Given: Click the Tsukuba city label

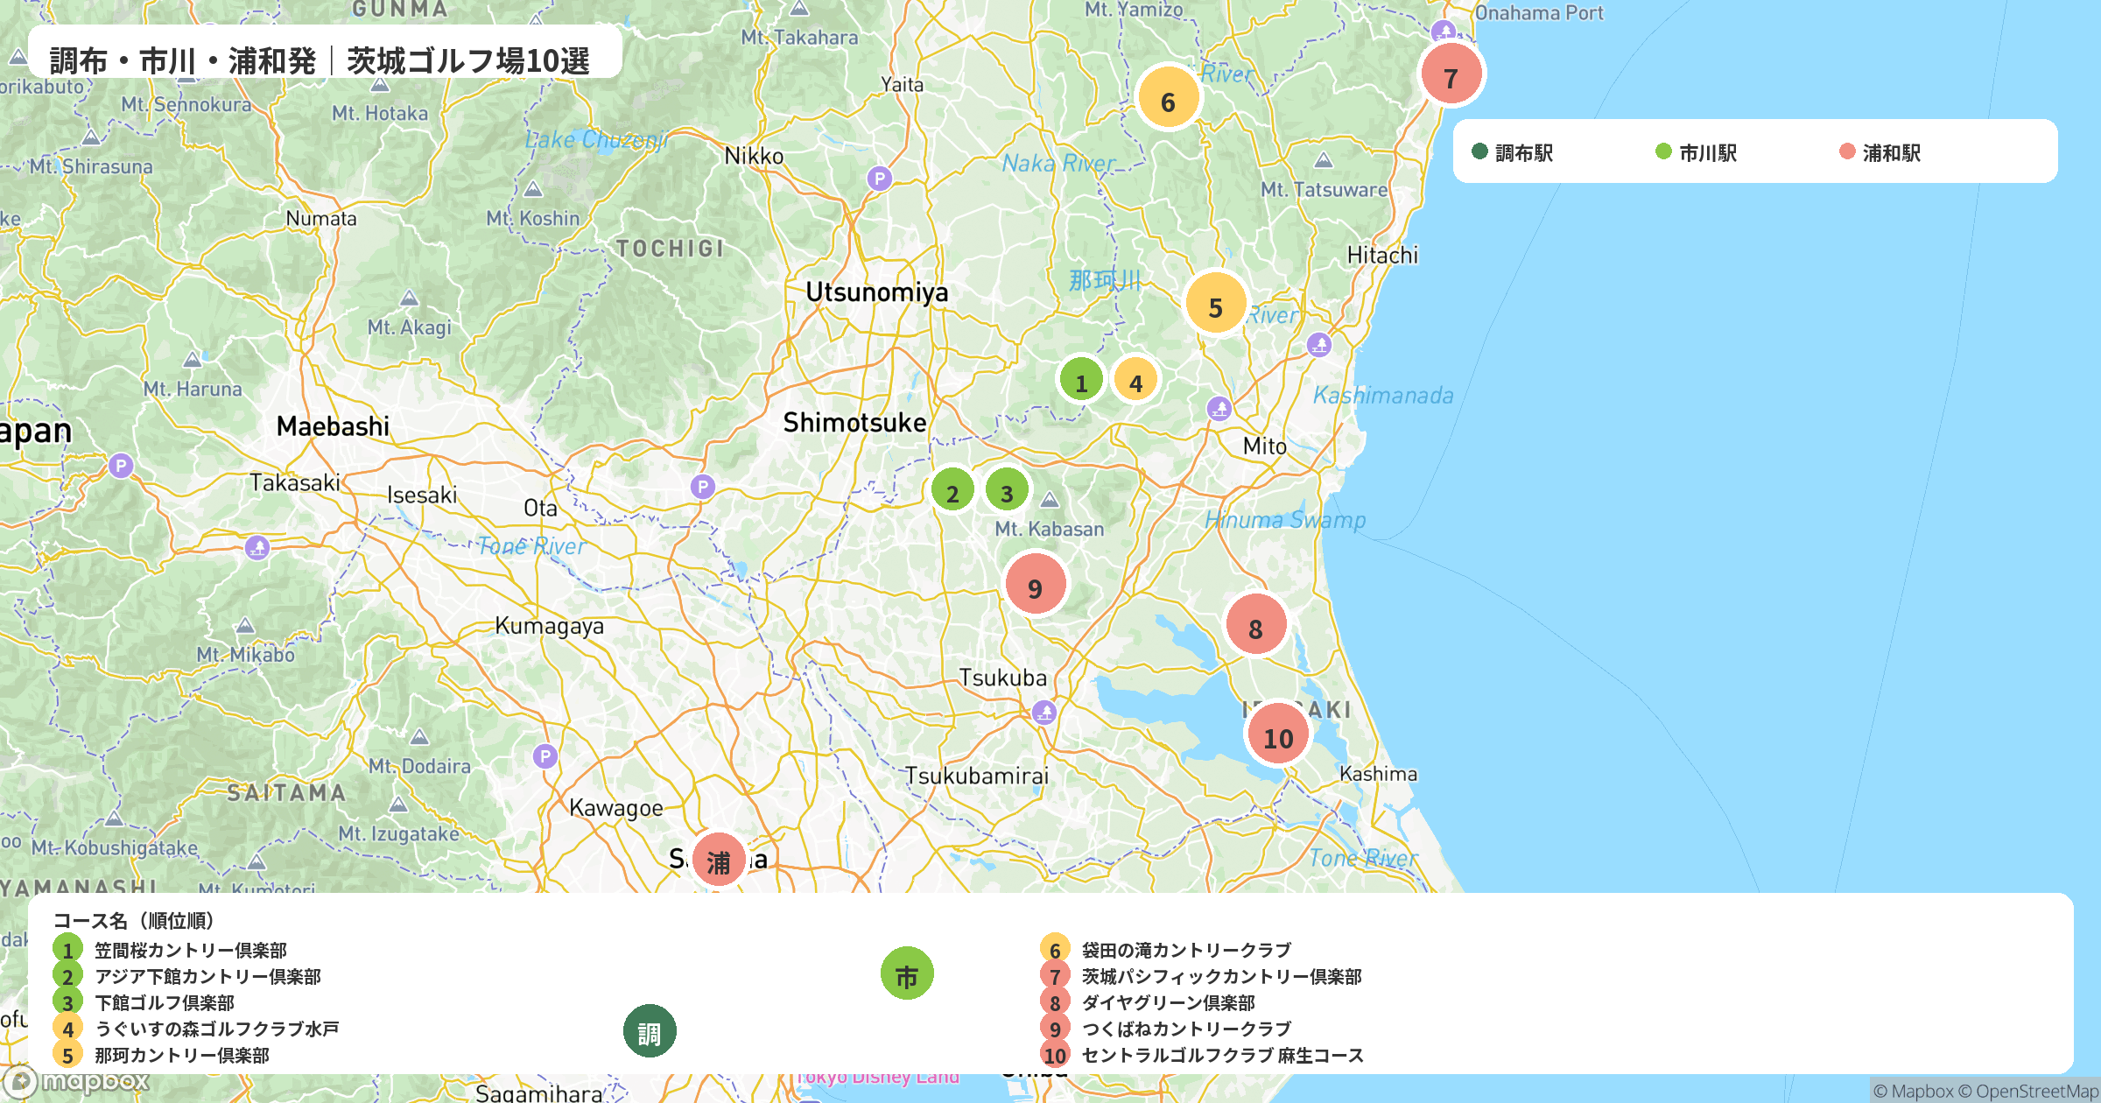Looking at the screenshot, I should tap(1003, 678).
